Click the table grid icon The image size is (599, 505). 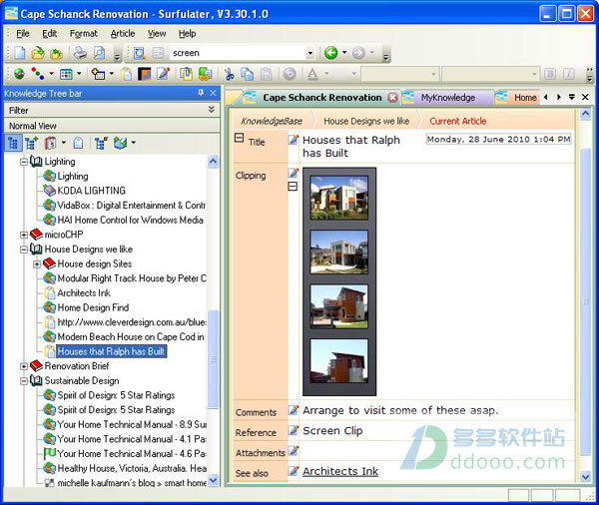coord(66,74)
